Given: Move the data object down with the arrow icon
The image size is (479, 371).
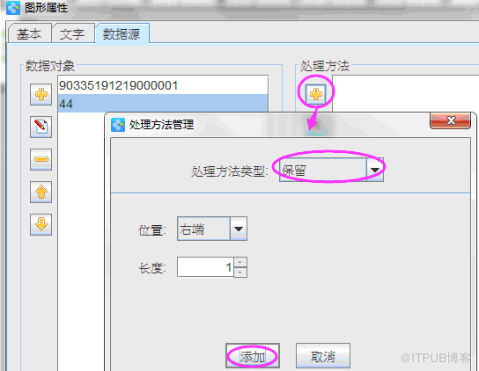Looking at the screenshot, I should [x=41, y=224].
